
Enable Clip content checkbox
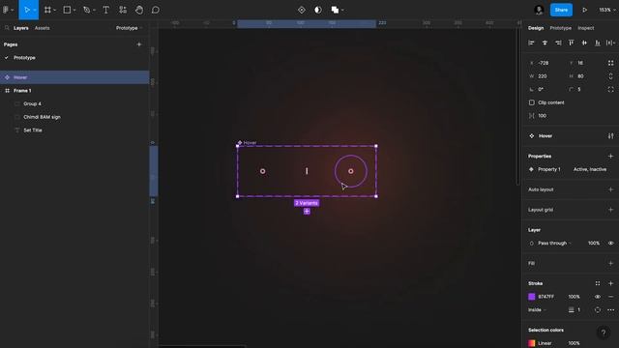pos(532,102)
